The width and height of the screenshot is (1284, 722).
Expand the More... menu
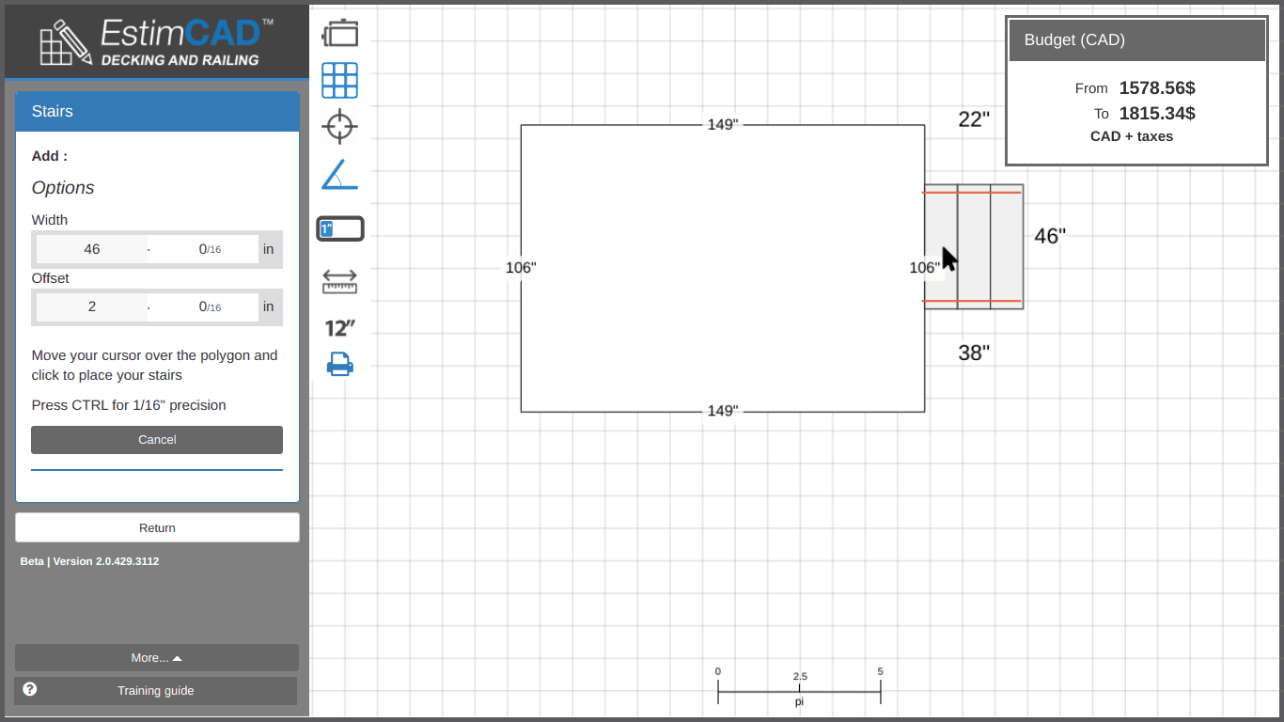click(x=157, y=658)
